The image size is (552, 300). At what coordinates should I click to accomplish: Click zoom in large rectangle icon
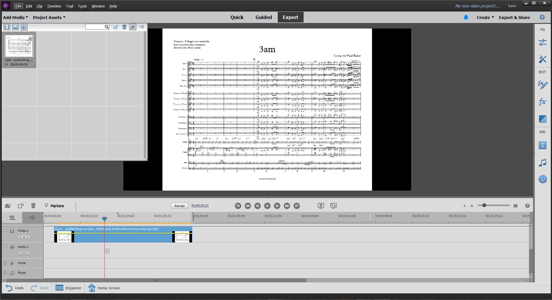point(515,206)
